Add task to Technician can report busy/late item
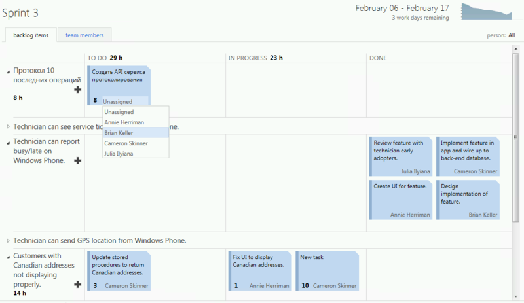This screenshot has height=303, width=524. pos(78,160)
